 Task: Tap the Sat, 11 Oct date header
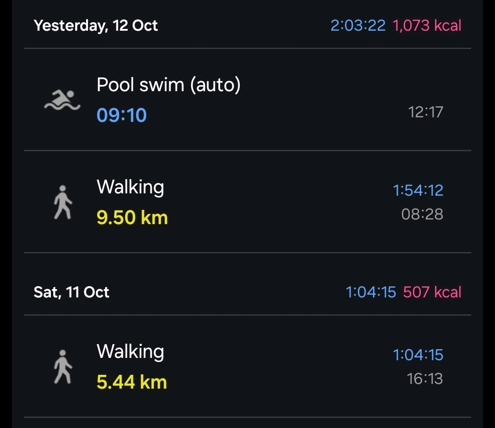pyautogui.click(x=71, y=292)
